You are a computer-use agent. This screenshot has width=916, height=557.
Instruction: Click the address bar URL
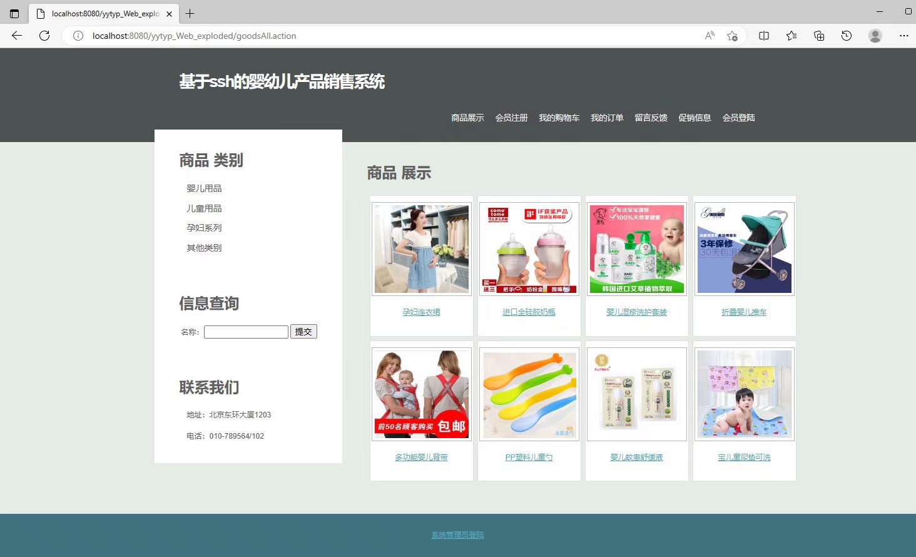click(x=194, y=36)
